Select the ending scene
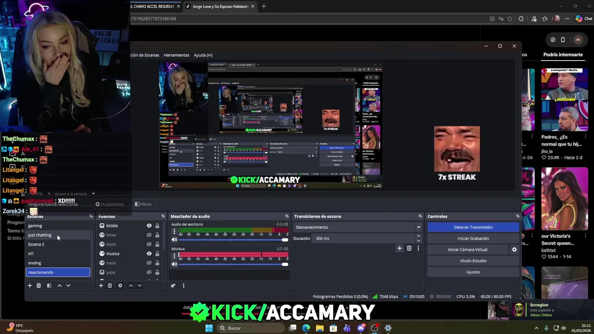 (x=58, y=263)
